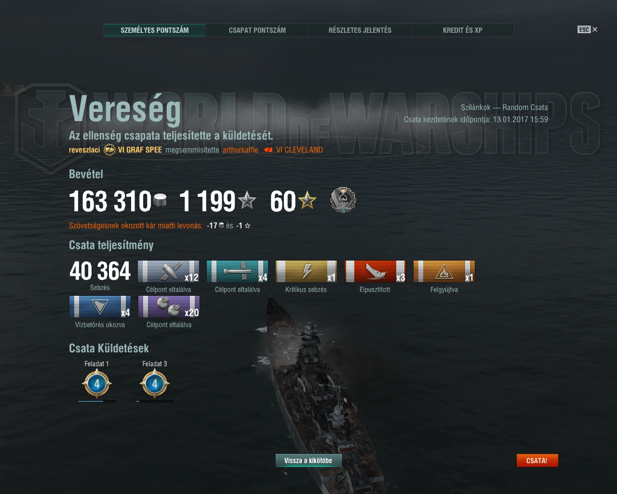Open the Részletes Jelentés tab
This screenshot has width=617, height=494.
tap(360, 30)
